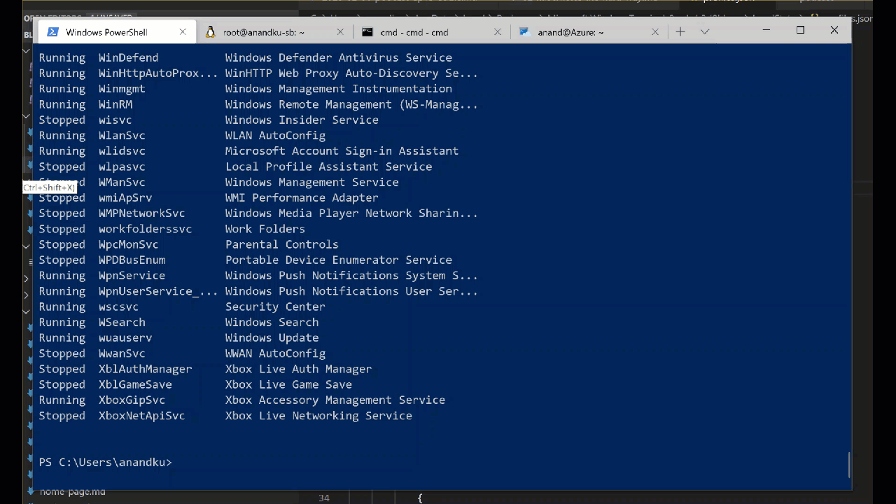The height and width of the screenshot is (504, 896).
Task: Click the Linux penguin icon in second tab
Action: pyautogui.click(x=210, y=32)
